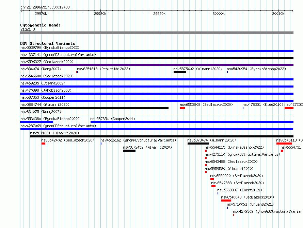Click nsv4273110 gnomADStructuralVariants label
This screenshot has width=303, height=228.
[x=242, y=154]
